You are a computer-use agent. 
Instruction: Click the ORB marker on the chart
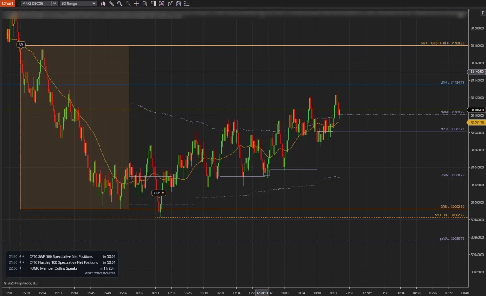159,193
